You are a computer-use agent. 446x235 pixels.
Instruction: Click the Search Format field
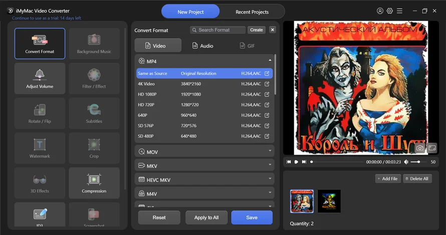point(217,30)
